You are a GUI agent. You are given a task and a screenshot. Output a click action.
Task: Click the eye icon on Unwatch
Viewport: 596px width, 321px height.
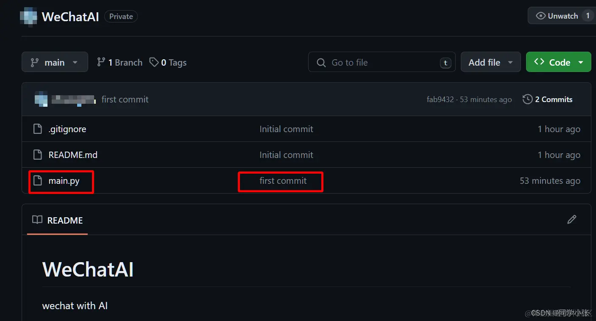tap(540, 16)
